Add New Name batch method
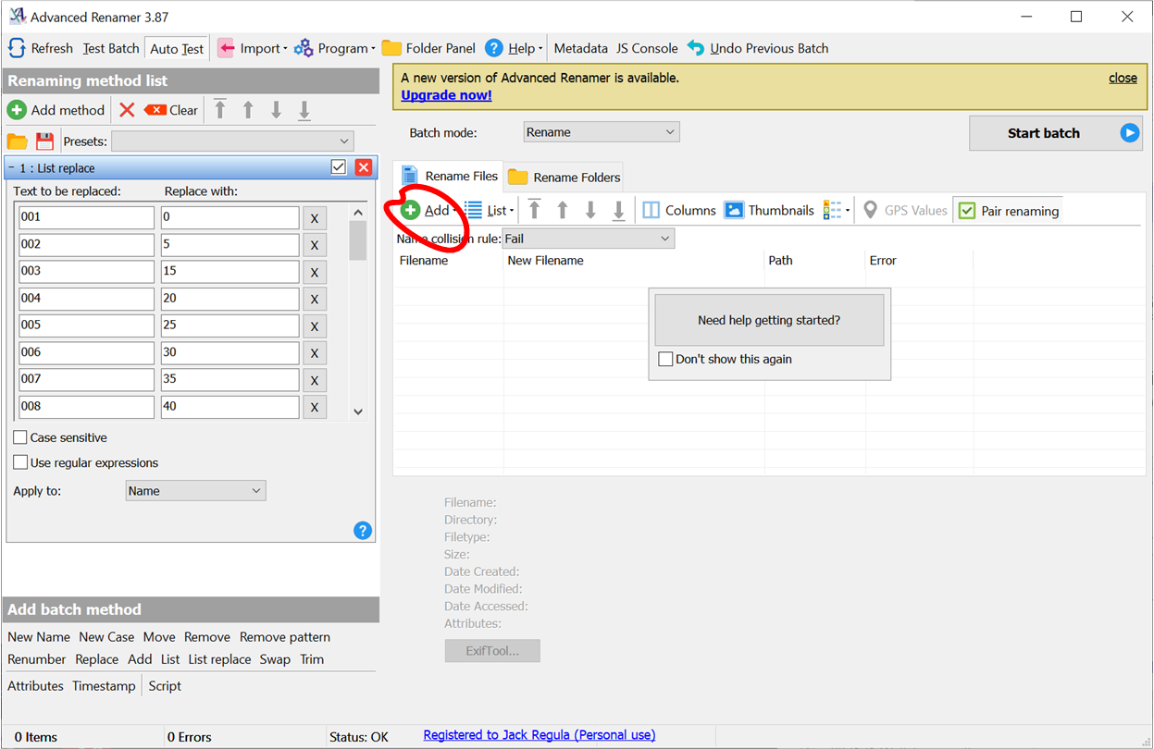 pyautogui.click(x=39, y=637)
